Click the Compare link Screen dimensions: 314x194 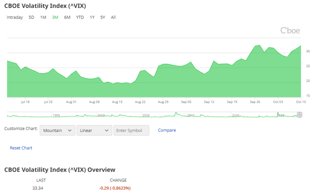pyautogui.click(x=167, y=130)
